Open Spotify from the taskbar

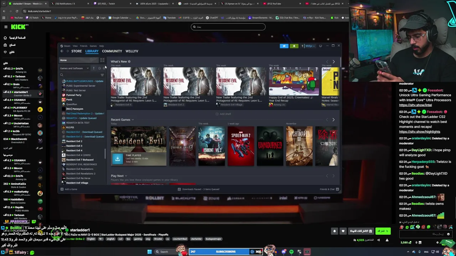(291, 252)
